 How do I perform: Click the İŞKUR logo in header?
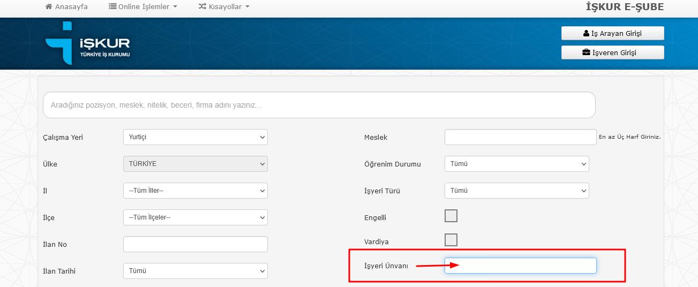point(87,43)
